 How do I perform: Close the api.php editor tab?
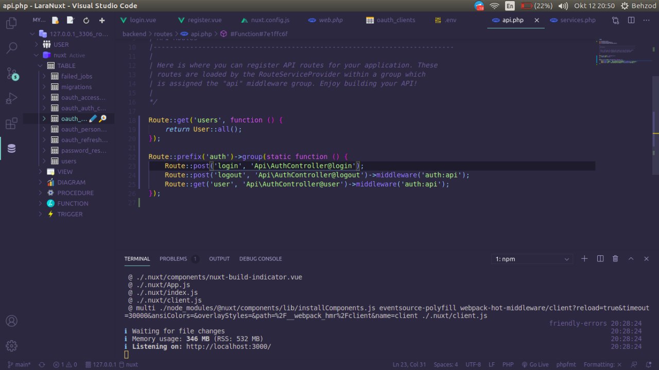(536, 20)
